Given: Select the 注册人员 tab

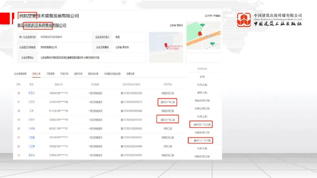Looking at the screenshot, I should (36, 74).
